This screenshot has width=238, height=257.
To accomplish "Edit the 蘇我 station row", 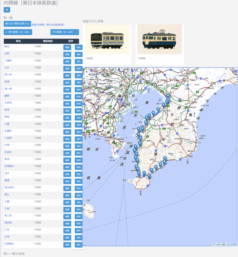I will click(x=67, y=47).
